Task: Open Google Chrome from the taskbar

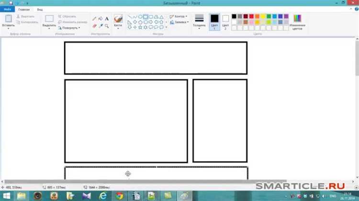Action: click(x=119, y=196)
